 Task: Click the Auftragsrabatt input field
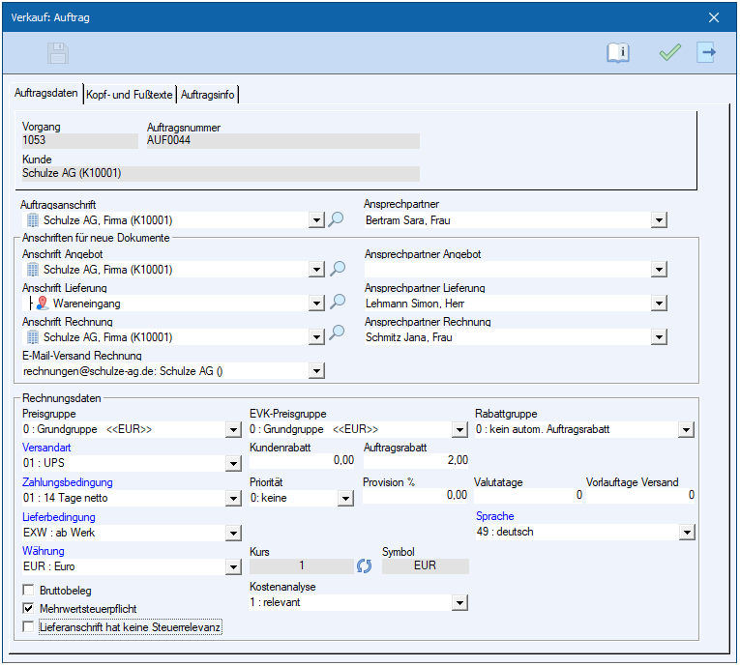[416, 460]
